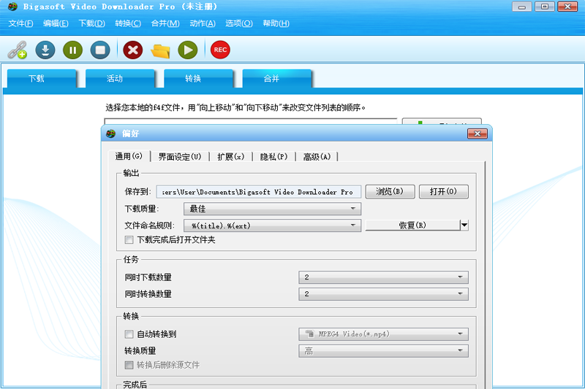This screenshot has height=389, width=585.
Task: Toggle 下载完成后打开文件夹 checkbox
Action: 129,239
